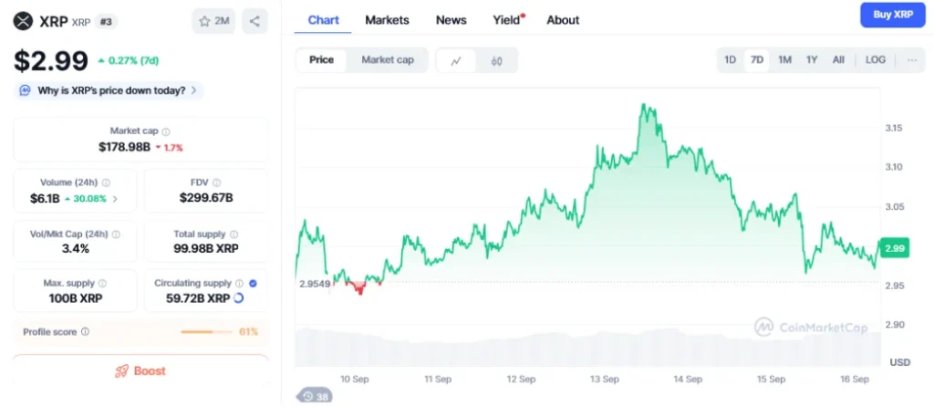Select the Market cap chart toggle

point(388,59)
